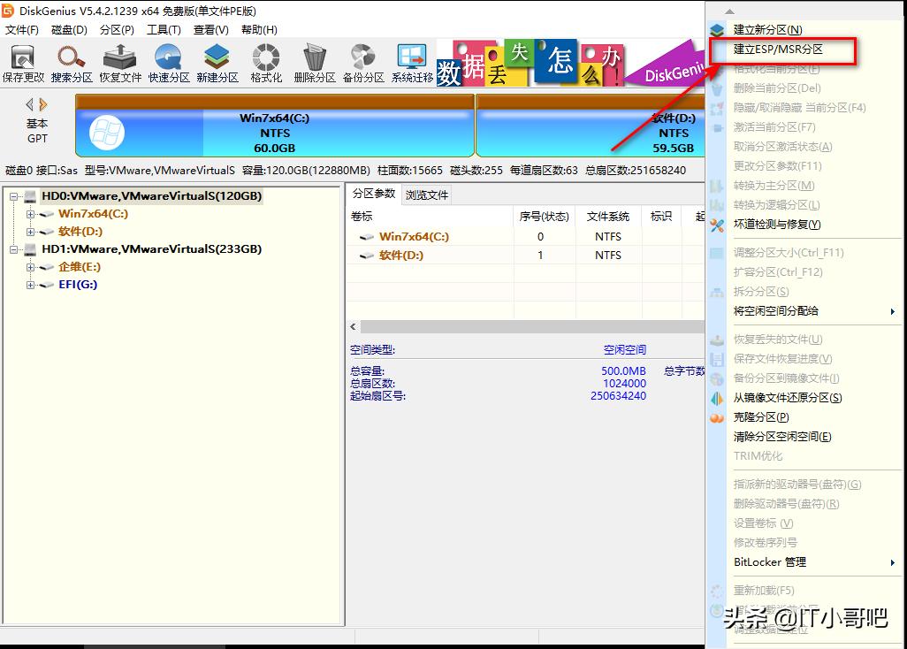The image size is (907, 649).
Task: Click the 格式化 format icon
Action: coord(265,60)
